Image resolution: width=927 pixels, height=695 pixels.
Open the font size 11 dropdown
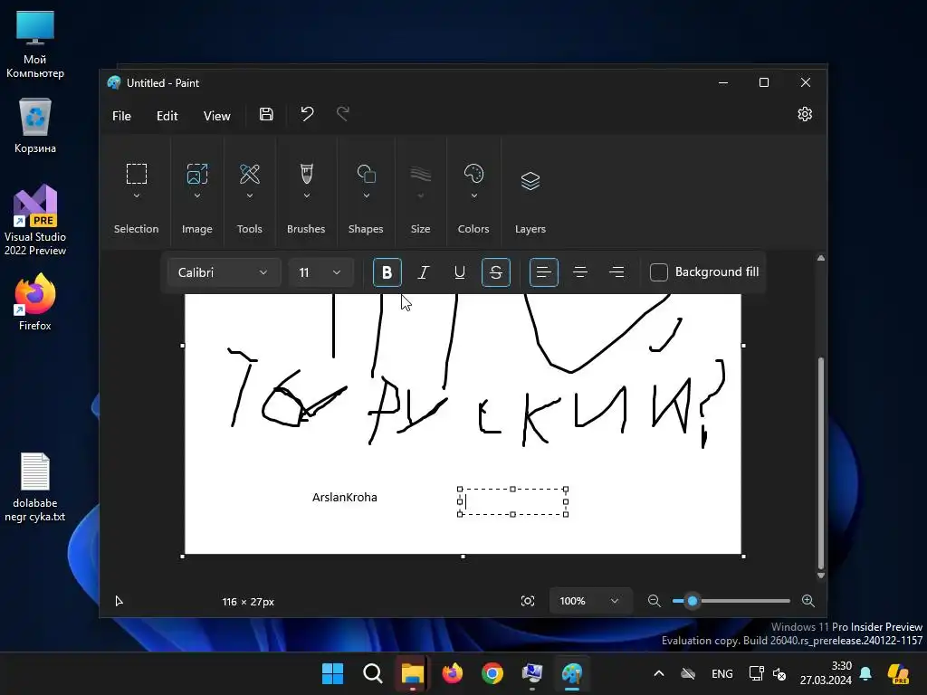click(x=321, y=272)
